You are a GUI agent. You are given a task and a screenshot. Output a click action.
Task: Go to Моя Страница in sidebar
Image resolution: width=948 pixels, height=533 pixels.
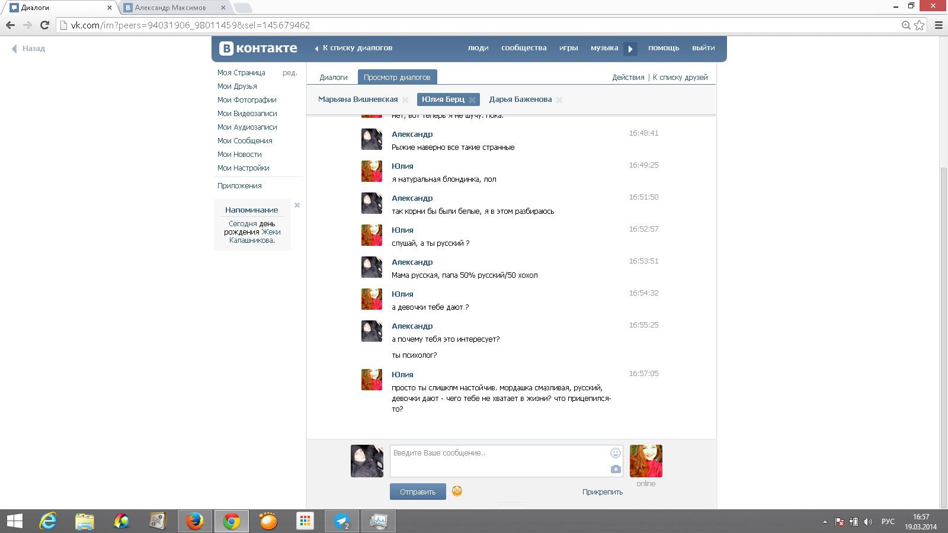241,73
